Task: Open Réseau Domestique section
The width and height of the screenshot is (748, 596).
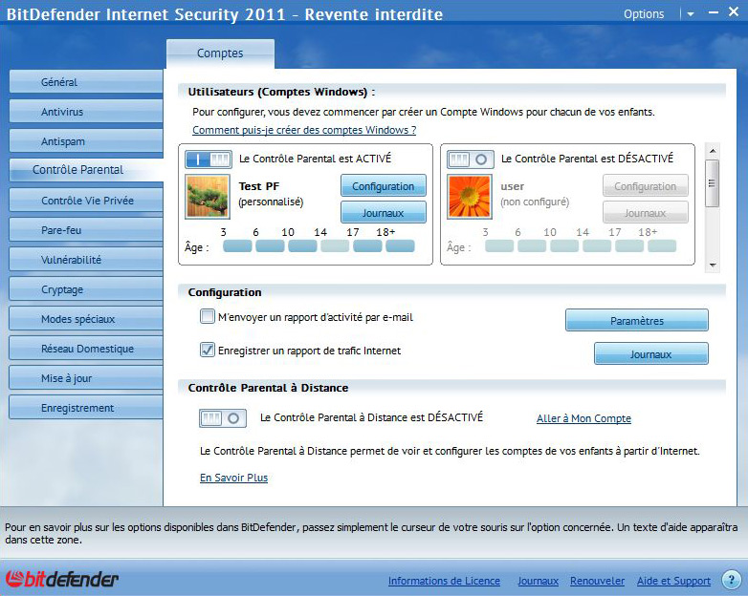Action: point(86,349)
